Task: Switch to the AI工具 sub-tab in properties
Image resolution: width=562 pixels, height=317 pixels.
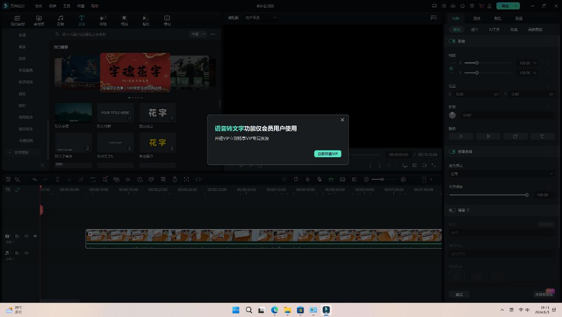Action: (x=494, y=30)
